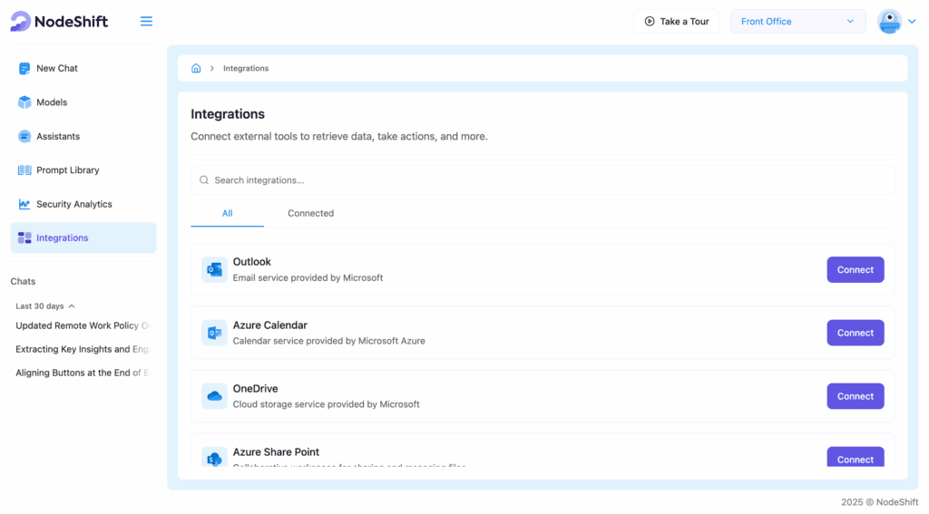Click the NodeShift logo icon
This screenshot has height=514, width=929.
(x=21, y=21)
